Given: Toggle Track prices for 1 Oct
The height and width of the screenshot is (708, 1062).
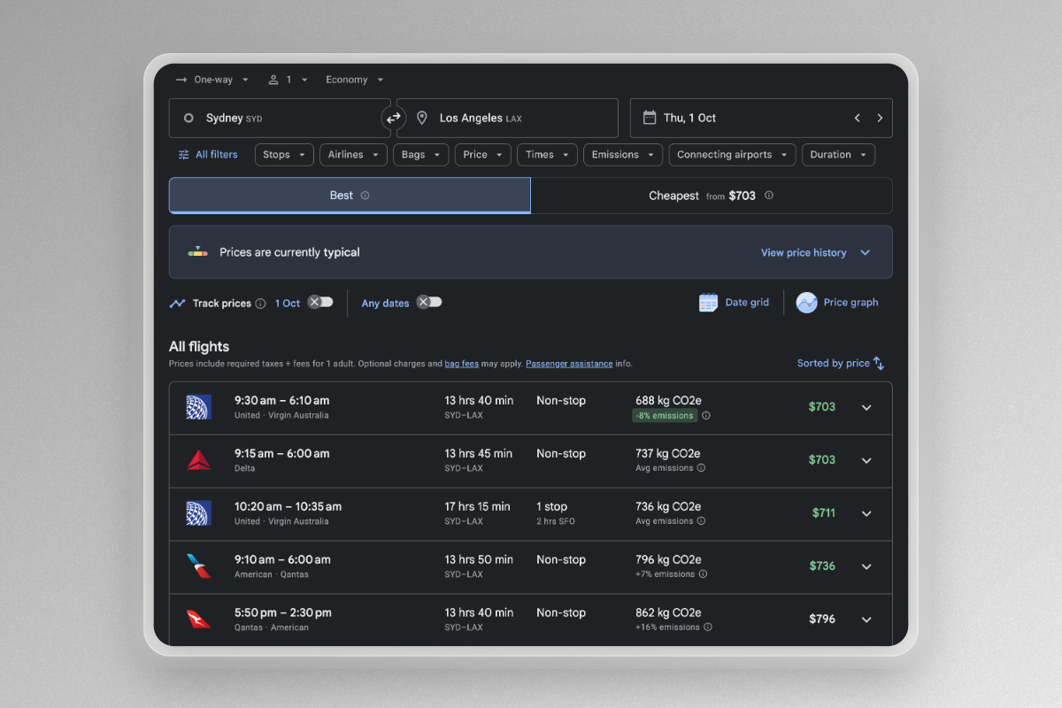Looking at the screenshot, I should (320, 302).
